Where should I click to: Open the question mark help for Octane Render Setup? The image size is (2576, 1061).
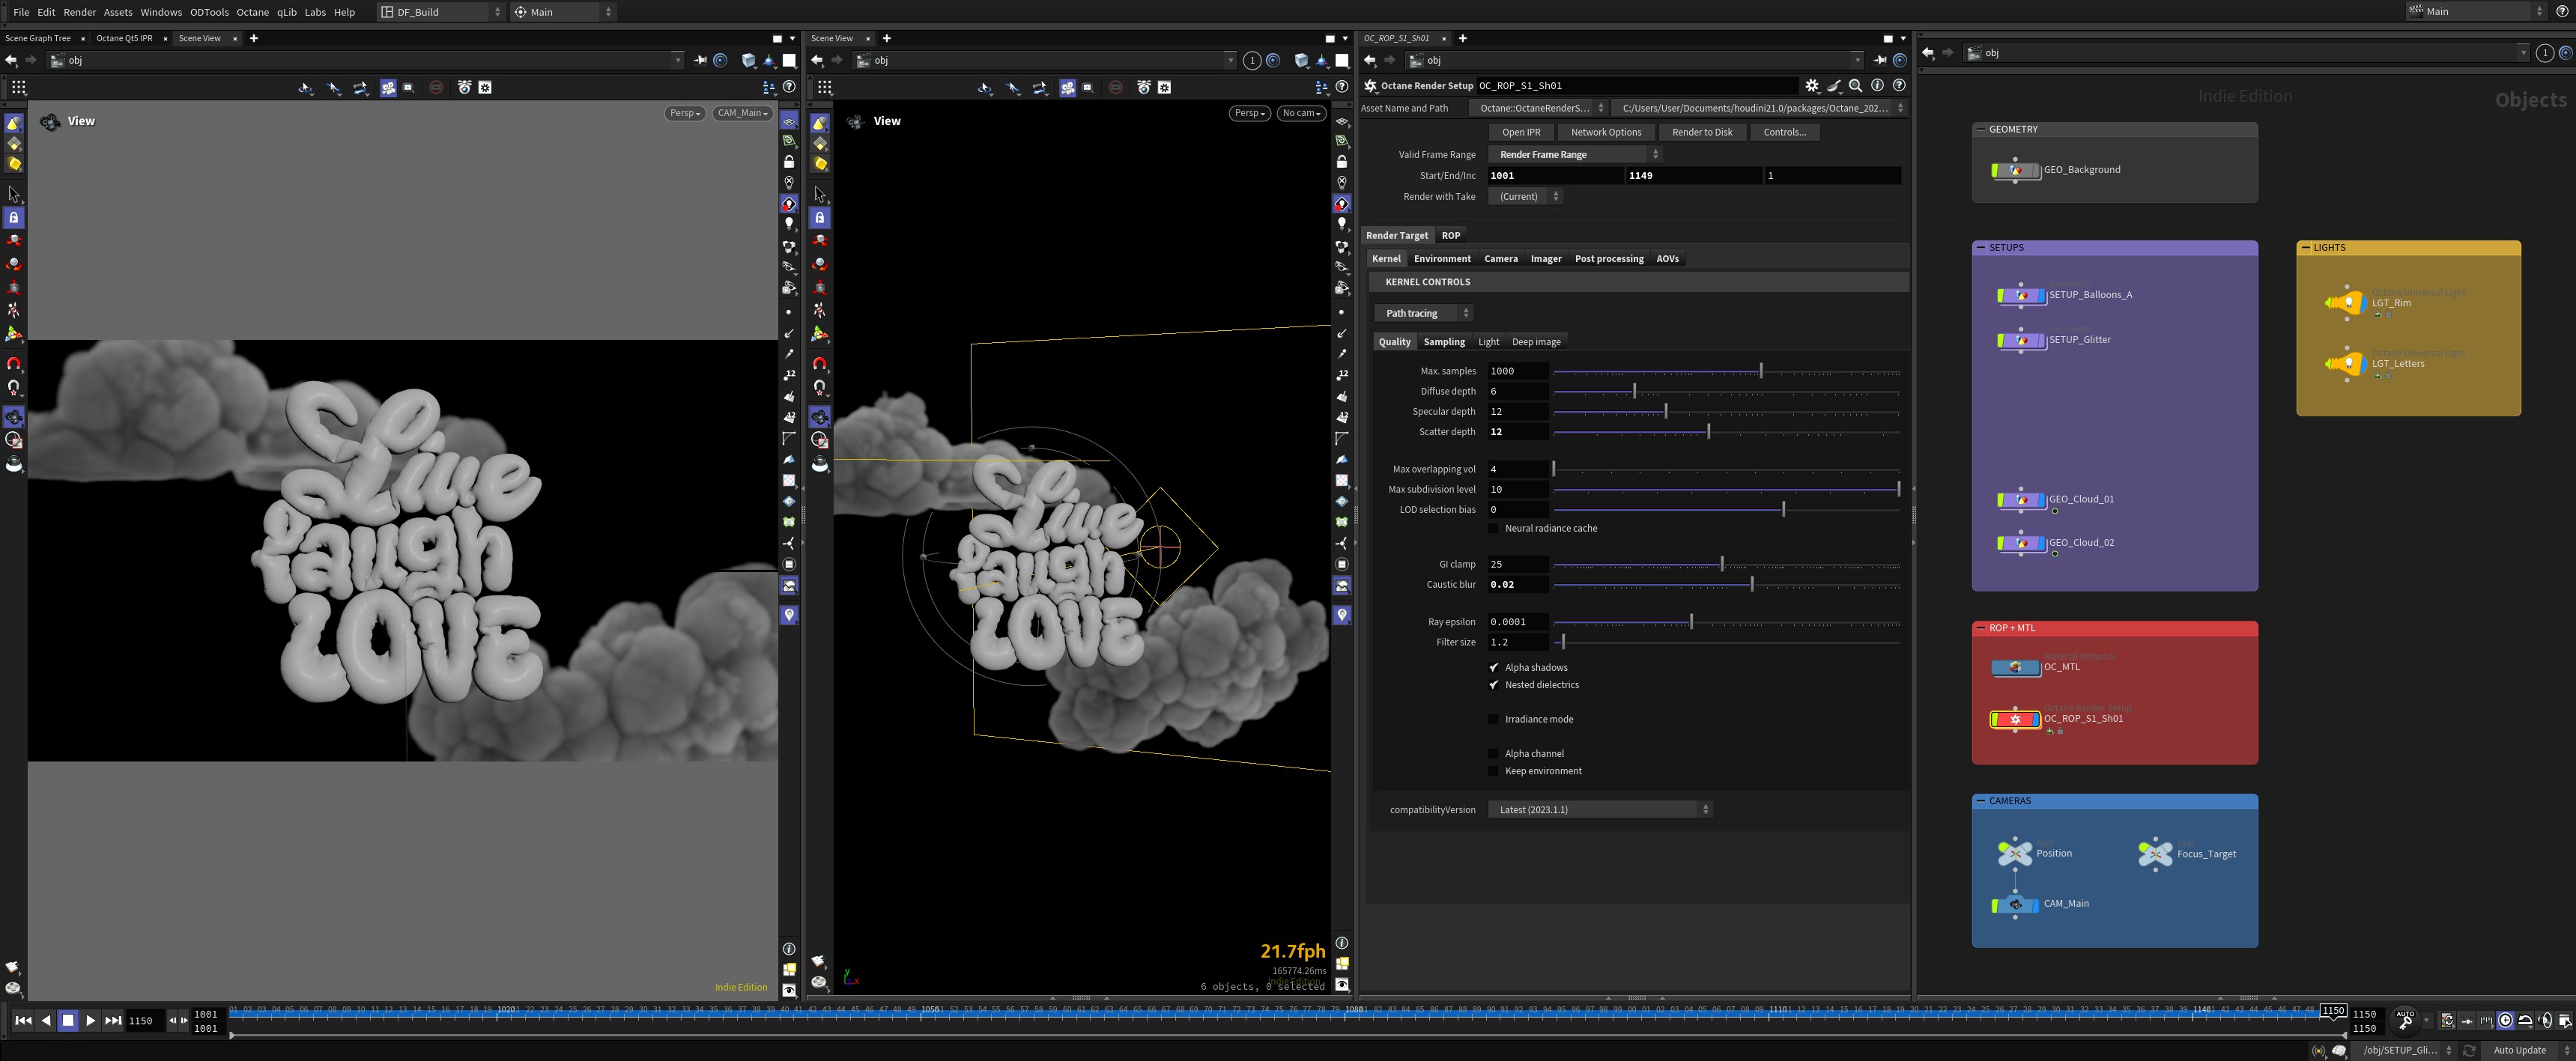click(1899, 86)
